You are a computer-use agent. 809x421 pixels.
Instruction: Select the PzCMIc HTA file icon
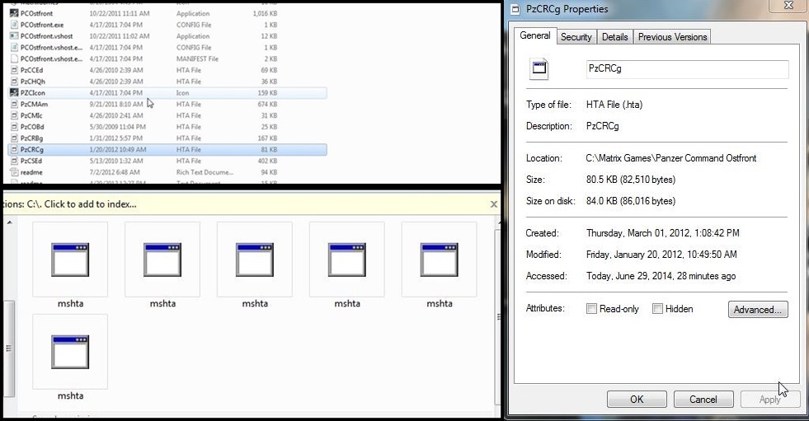pos(14,115)
